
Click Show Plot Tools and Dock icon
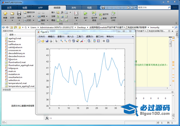point(108,41)
